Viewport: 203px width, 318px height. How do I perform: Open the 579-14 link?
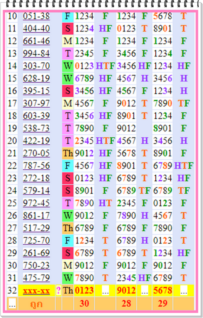coord(36,191)
